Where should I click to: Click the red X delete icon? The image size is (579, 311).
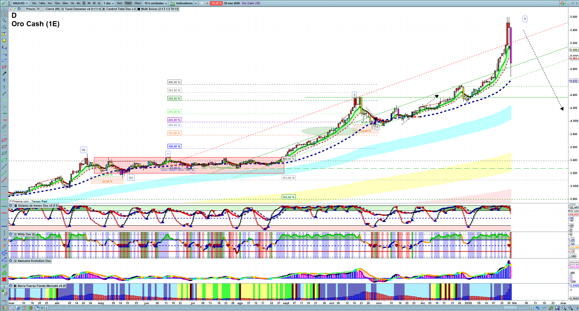(x=4, y=279)
